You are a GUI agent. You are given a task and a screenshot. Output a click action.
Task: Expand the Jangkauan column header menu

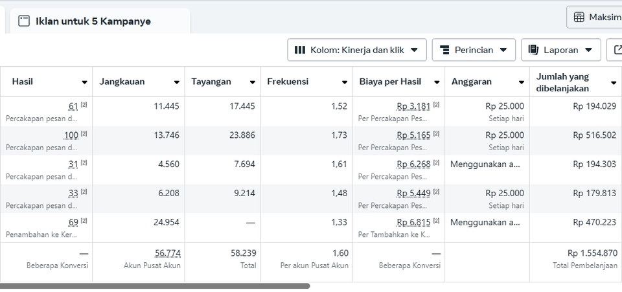(177, 82)
